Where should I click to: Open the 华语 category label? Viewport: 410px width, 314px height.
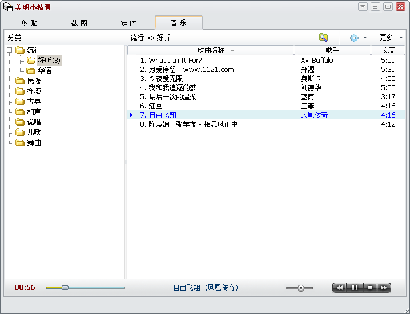tap(45, 71)
